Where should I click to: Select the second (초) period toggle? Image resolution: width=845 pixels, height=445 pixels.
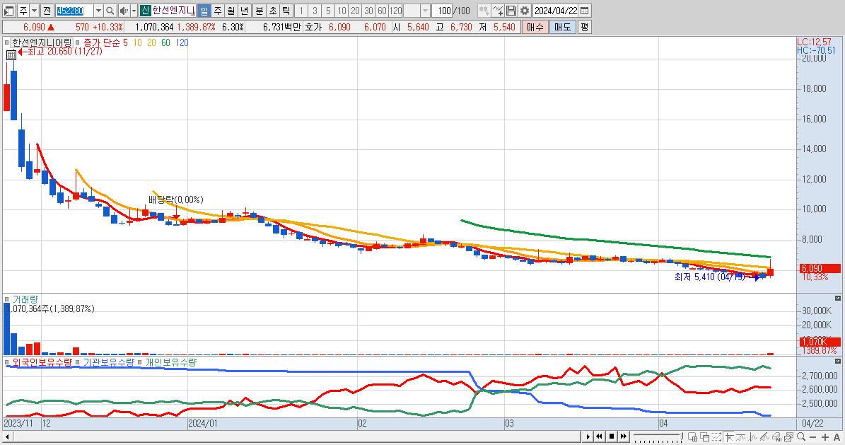coord(273,10)
